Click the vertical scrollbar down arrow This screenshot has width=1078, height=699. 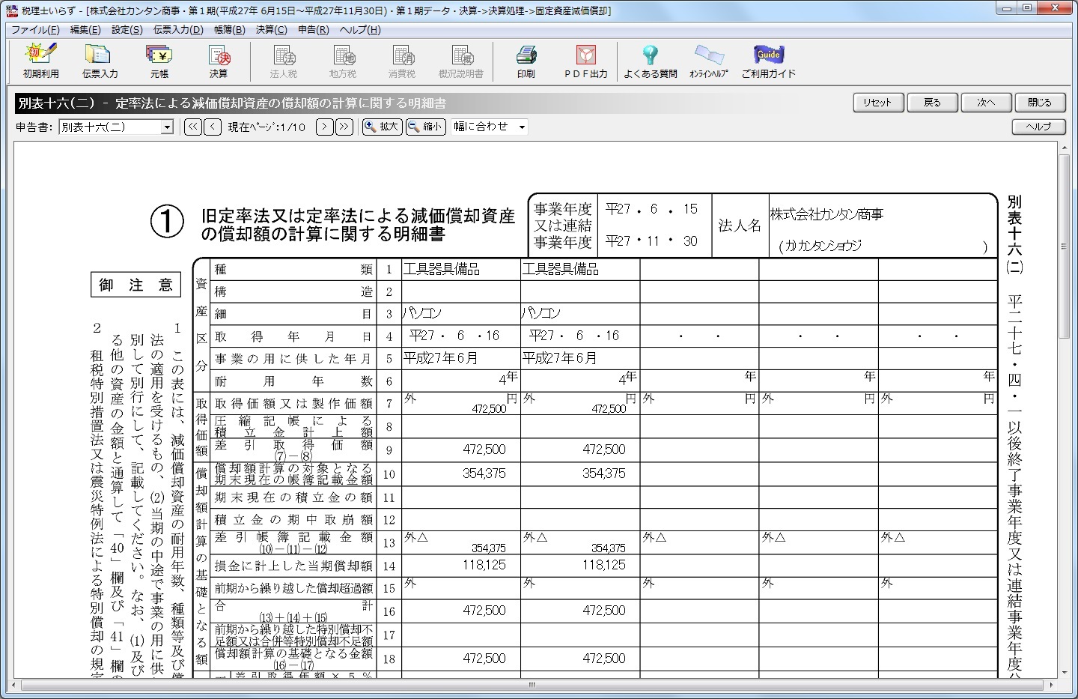[1064, 671]
